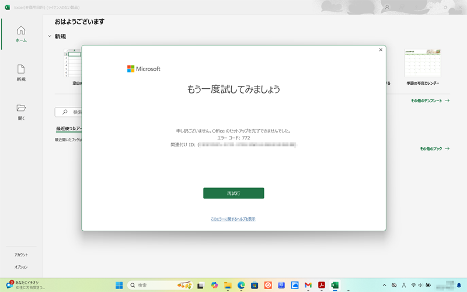
Task: Click the Excel icon in taskbar
Action: click(335, 285)
